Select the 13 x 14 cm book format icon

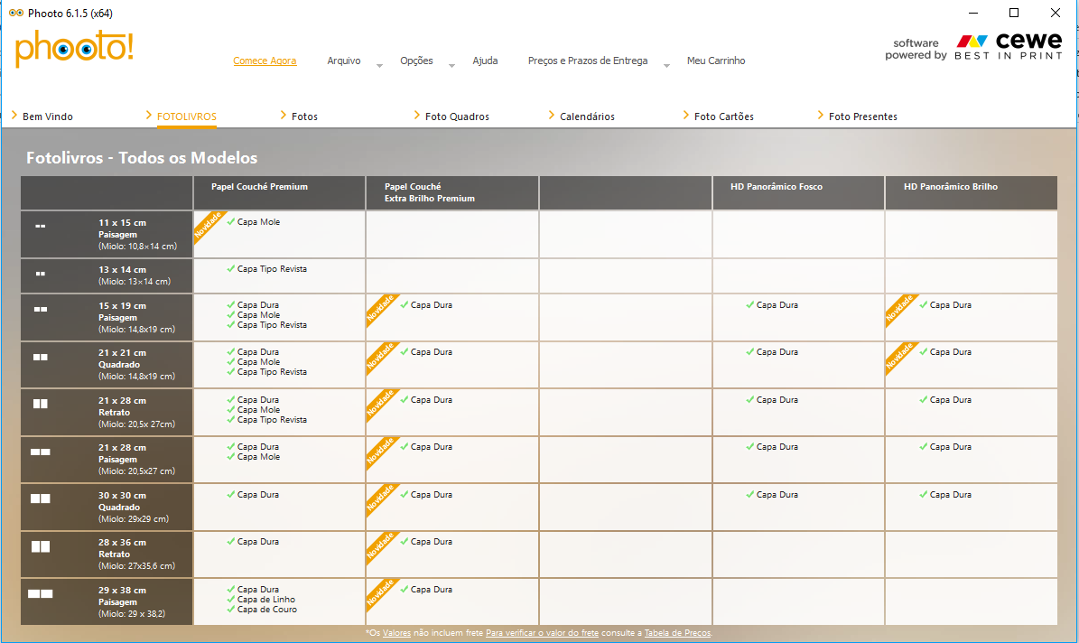(x=40, y=273)
